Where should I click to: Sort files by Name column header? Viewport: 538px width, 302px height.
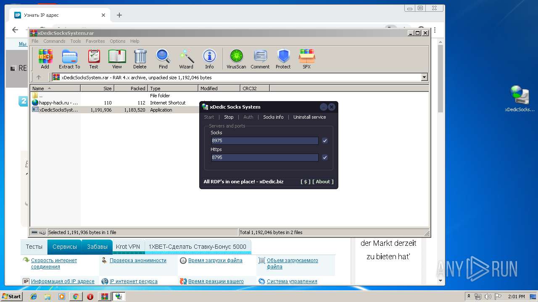55,88
